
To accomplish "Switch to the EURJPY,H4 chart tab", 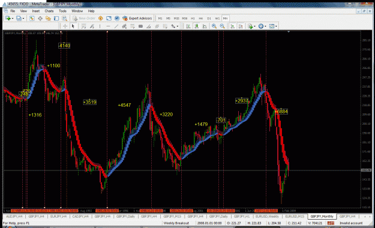I will coord(58,217).
